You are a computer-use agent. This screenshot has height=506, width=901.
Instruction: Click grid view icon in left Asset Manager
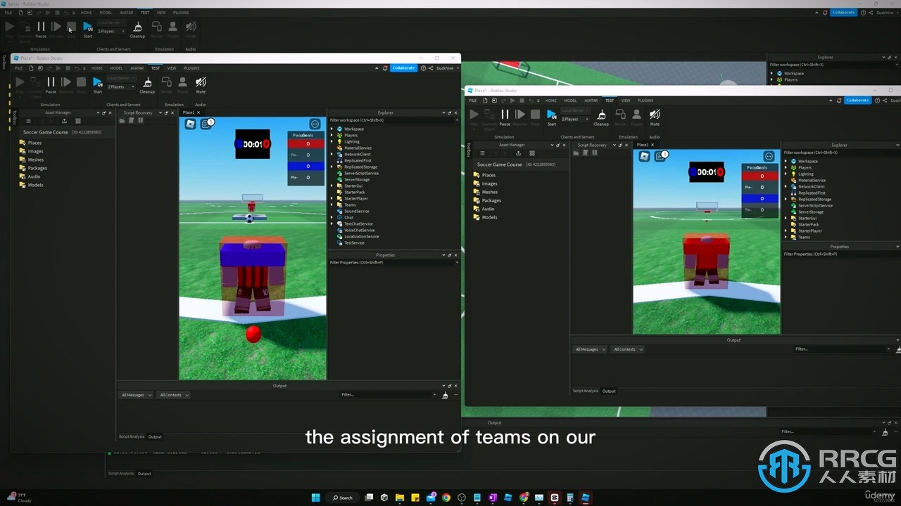[77, 121]
